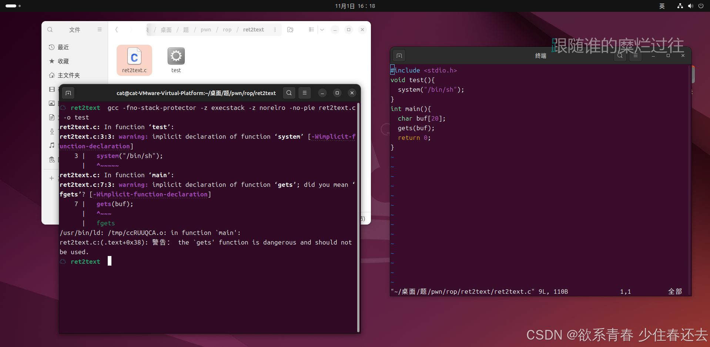The image size is (710, 347).
Task: Navigate to pwn in the path bar
Action: 206,30
